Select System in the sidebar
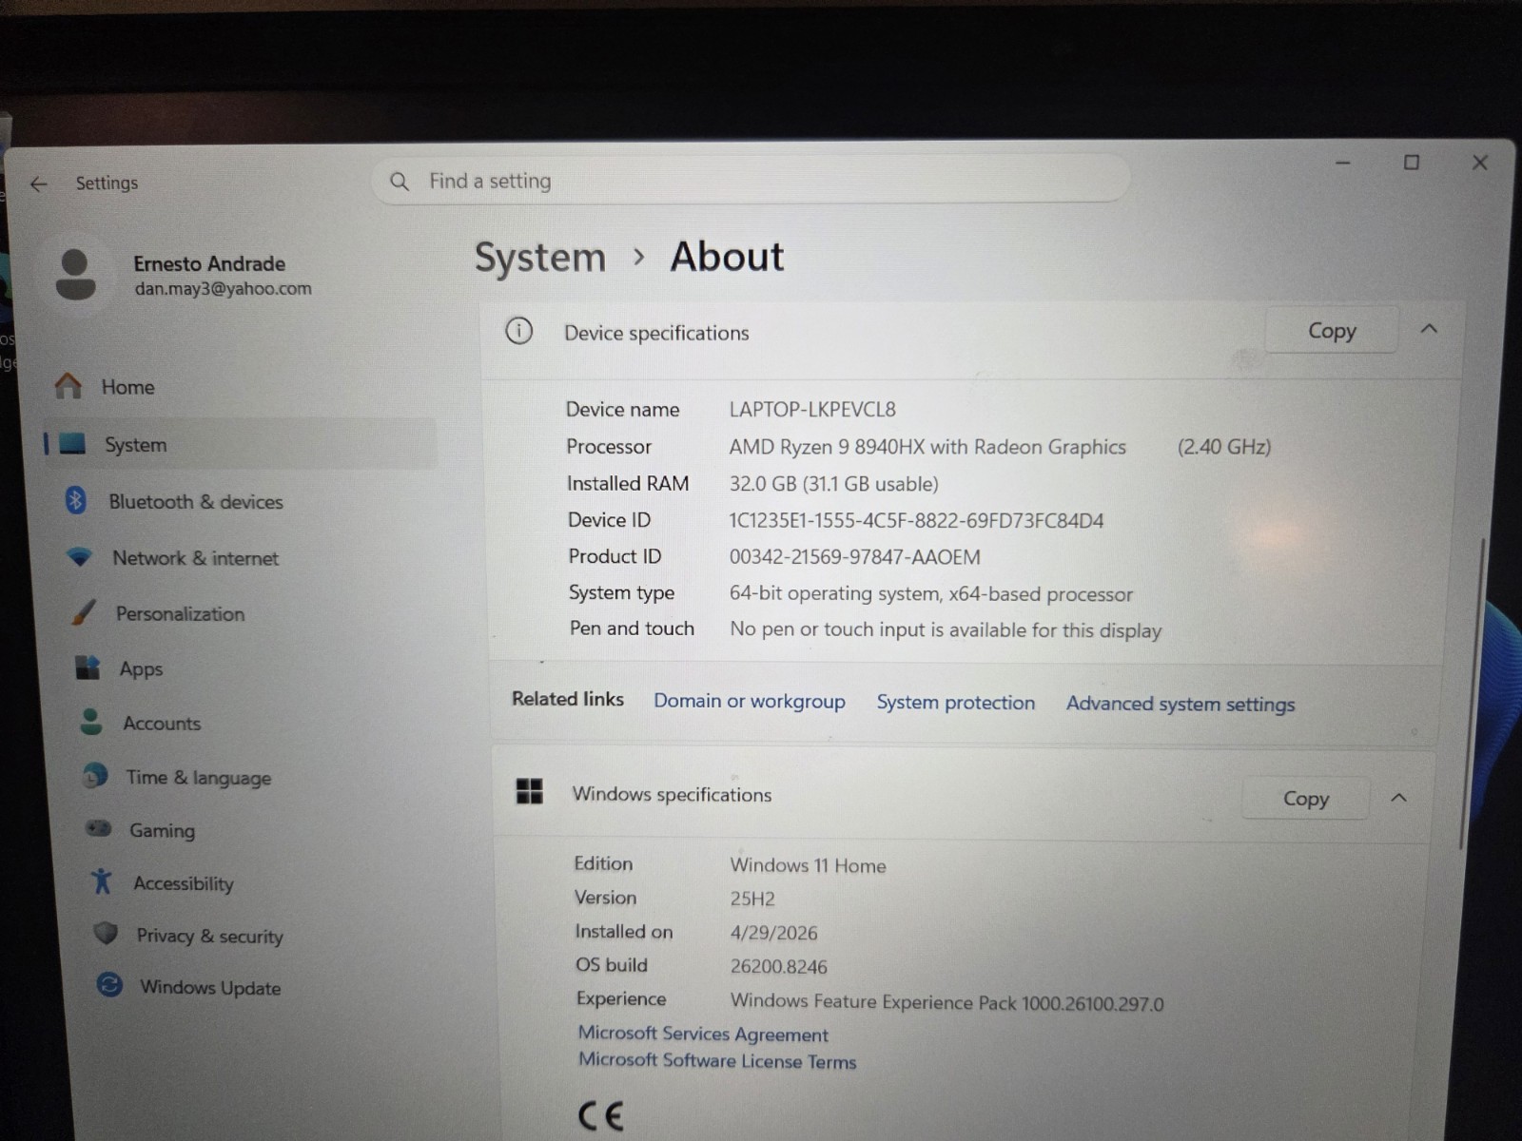This screenshot has width=1522, height=1141. pos(240,444)
